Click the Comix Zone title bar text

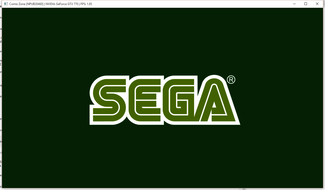[x=51, y=4]
